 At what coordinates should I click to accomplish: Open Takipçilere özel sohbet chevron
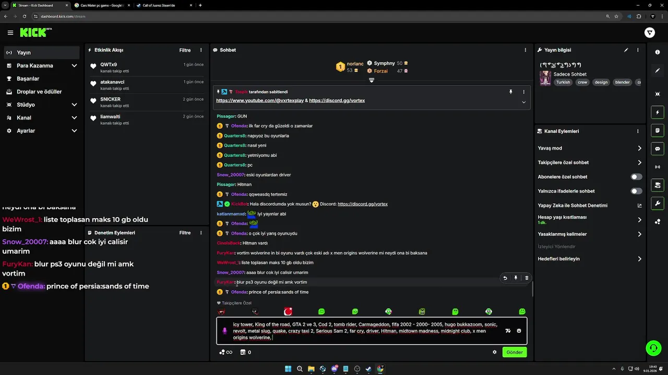click(639, 162)
